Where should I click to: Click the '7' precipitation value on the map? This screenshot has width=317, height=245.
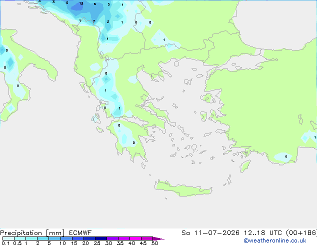coord(94,21)
